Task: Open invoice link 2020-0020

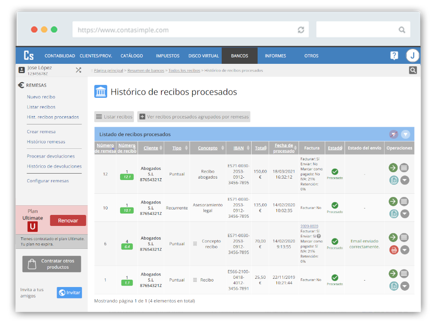Action: click(309, 226)
